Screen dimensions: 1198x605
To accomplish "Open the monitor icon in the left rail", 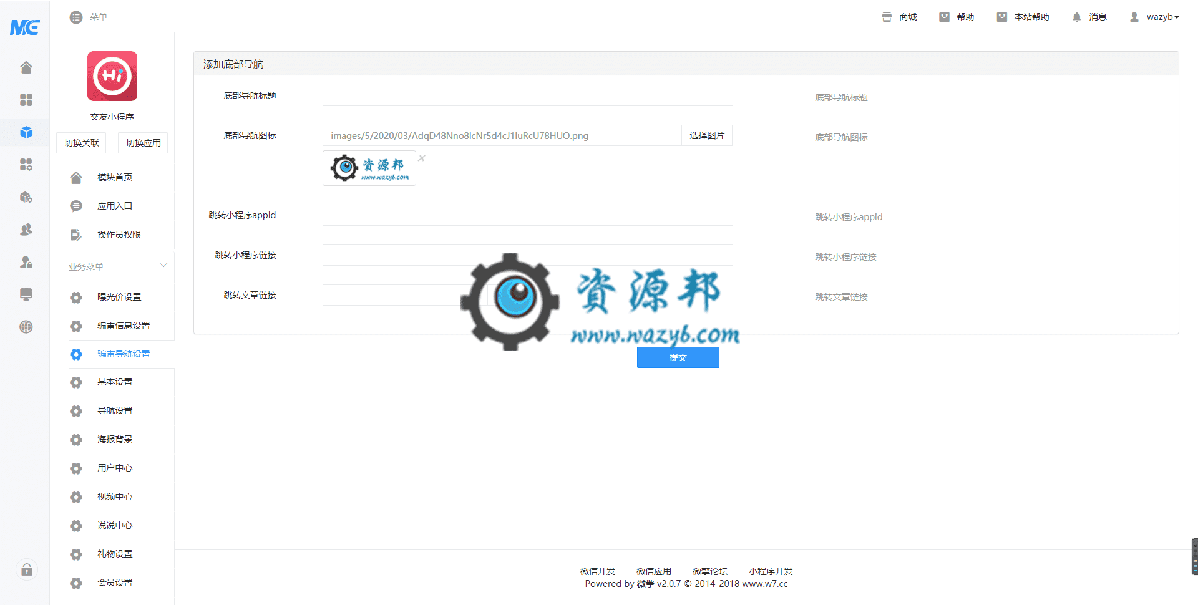I will 26,294.
